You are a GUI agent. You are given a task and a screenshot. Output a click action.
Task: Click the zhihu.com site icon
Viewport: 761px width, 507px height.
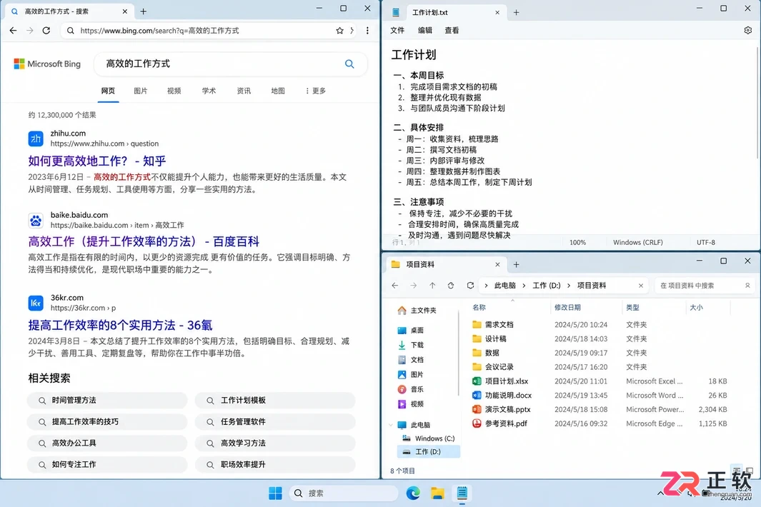tap(36, 139)
